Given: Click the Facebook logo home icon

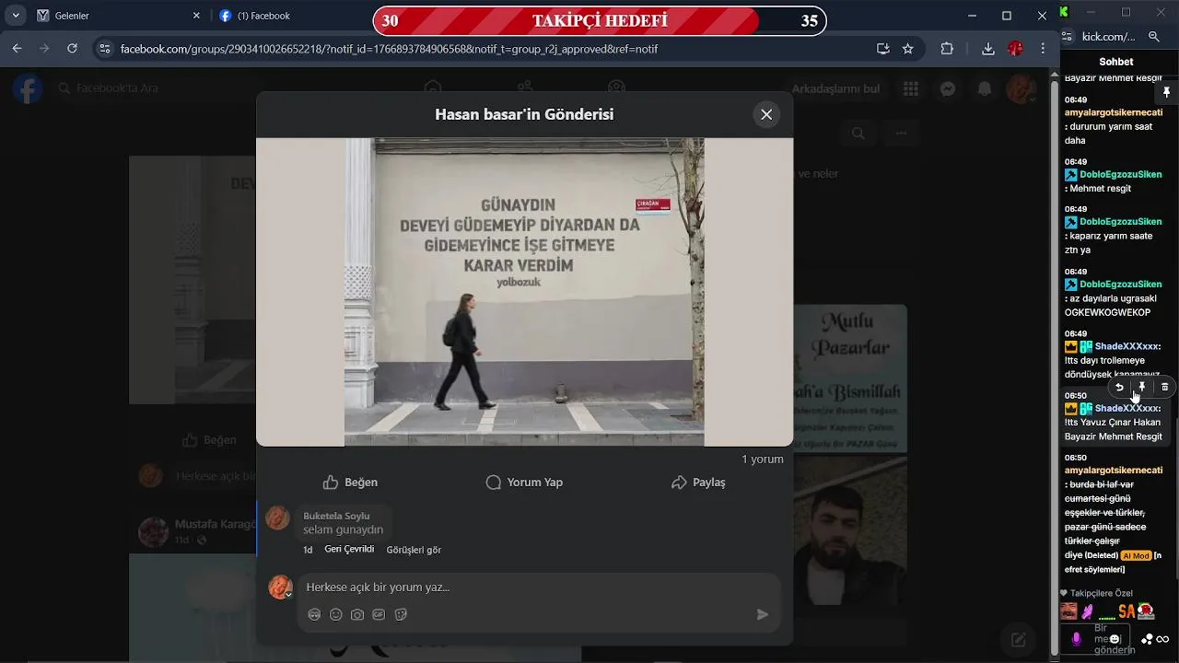Looking at the screenshot, I should 28,88.
